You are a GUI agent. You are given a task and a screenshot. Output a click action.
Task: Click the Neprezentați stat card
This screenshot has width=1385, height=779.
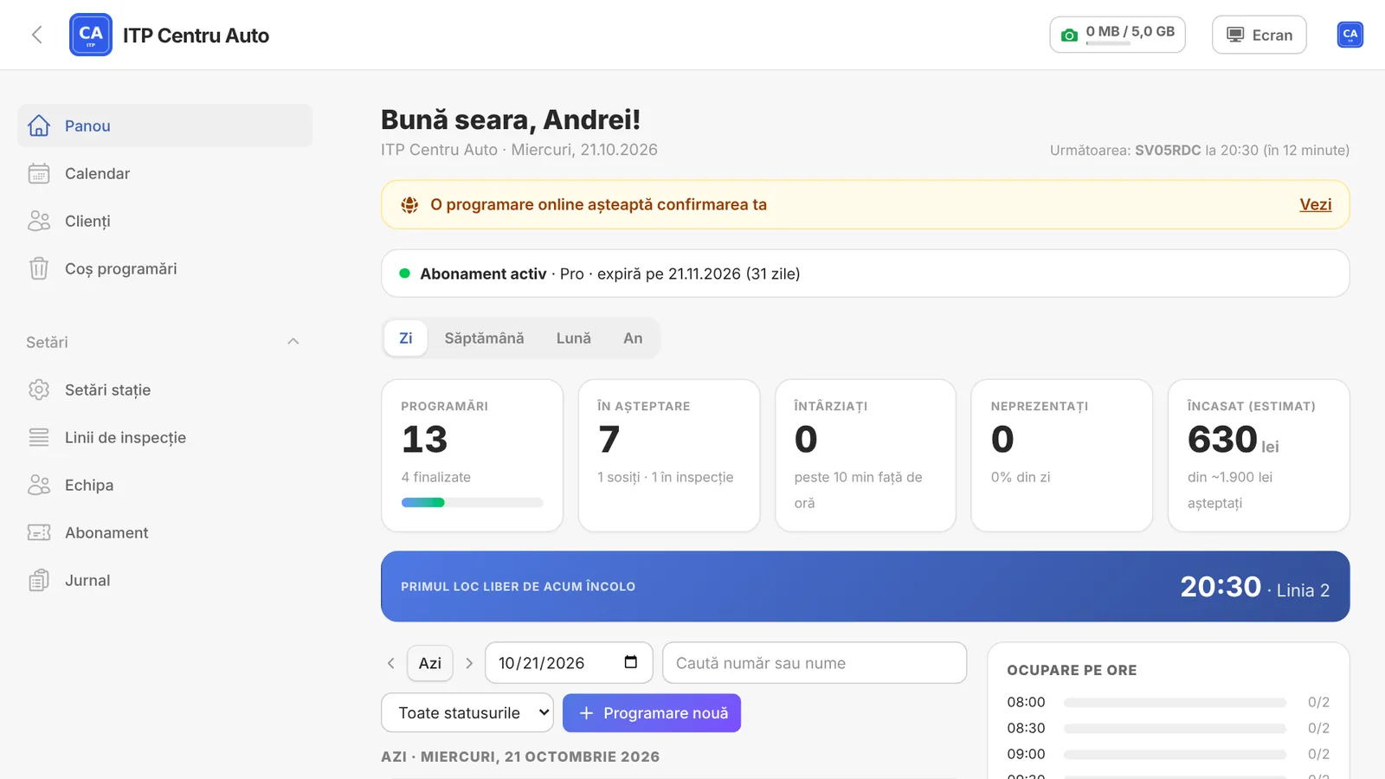[1062, 455]
